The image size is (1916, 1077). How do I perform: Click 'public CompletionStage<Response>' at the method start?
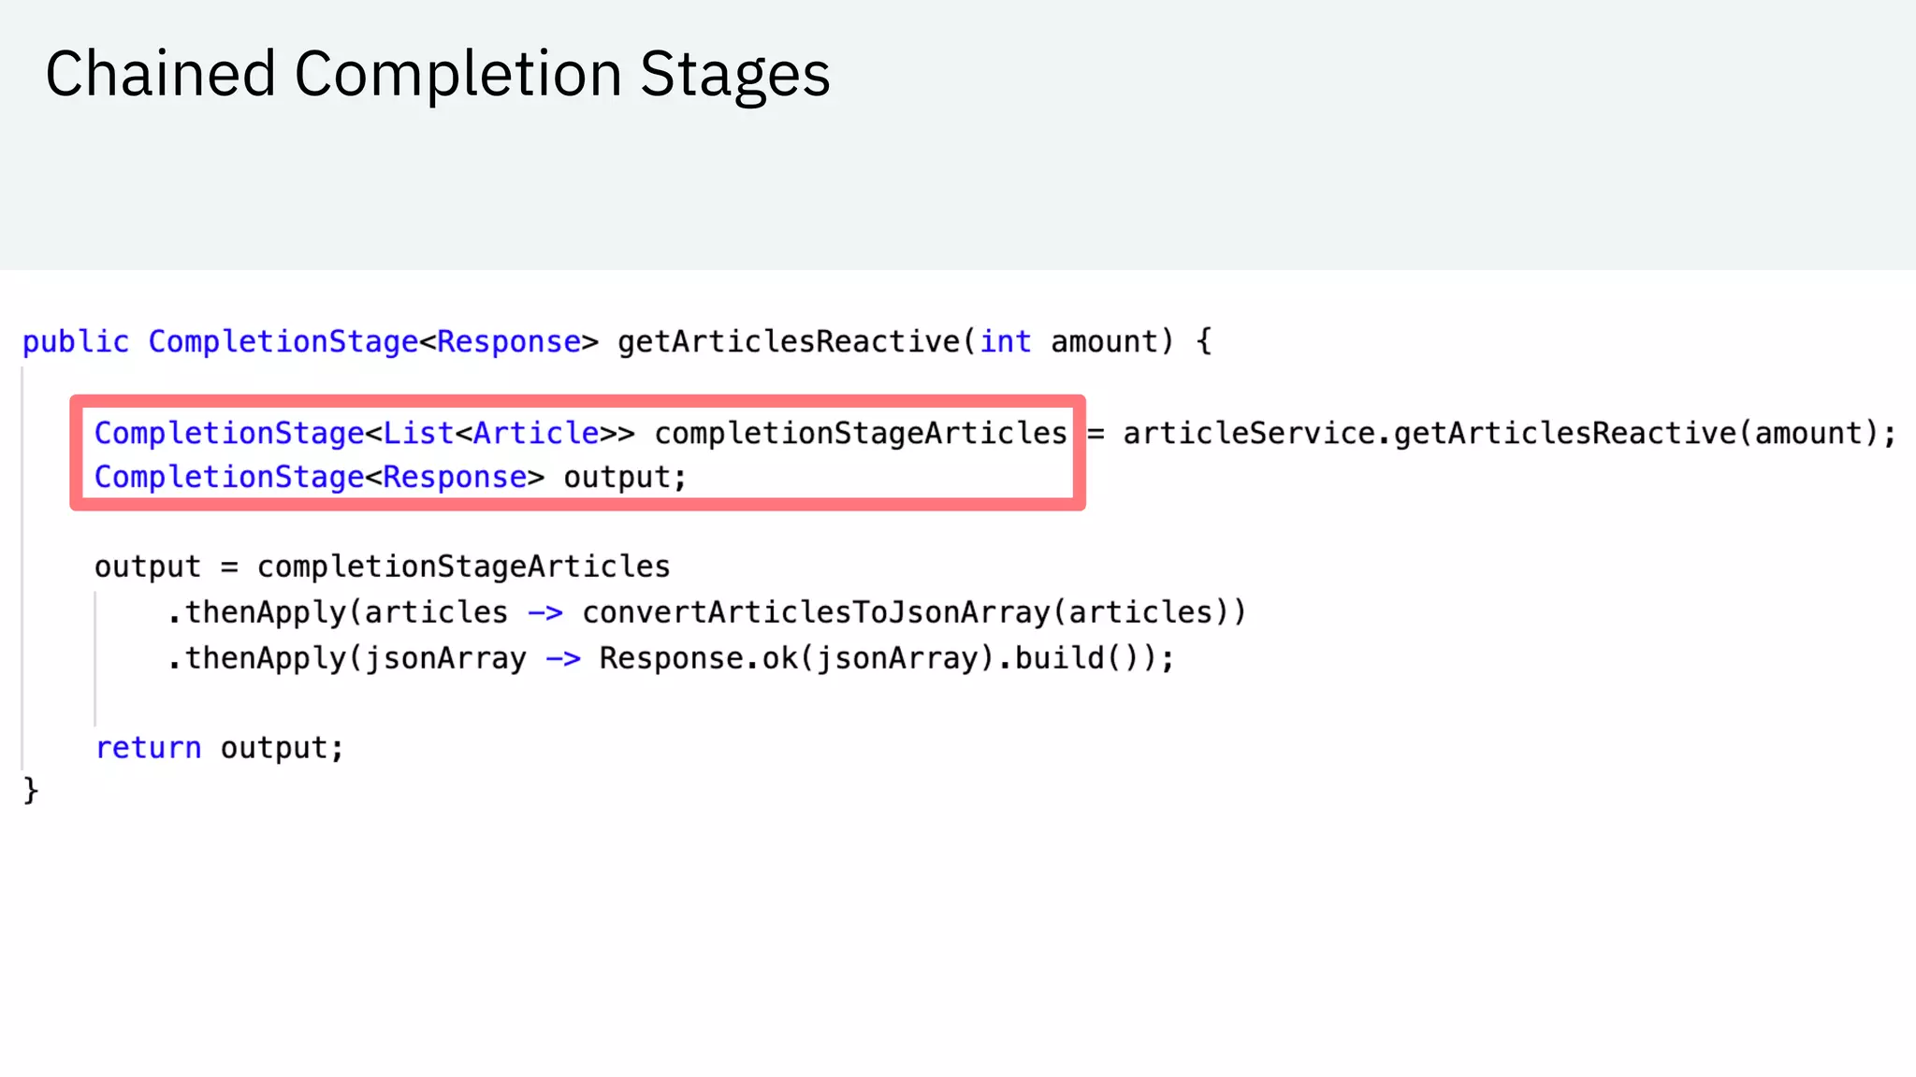(311, 342)
